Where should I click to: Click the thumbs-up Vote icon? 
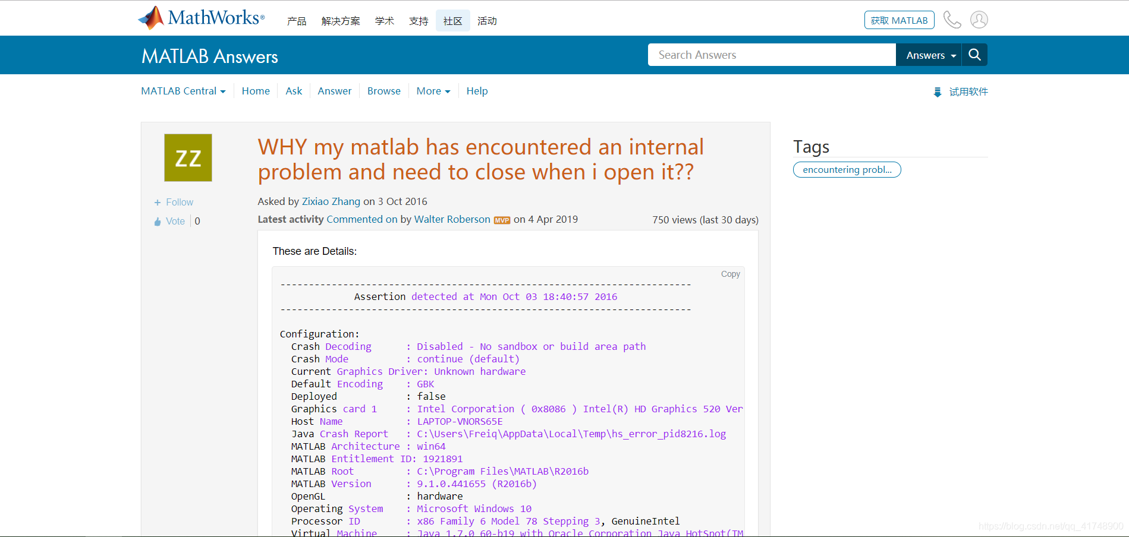(158, 222)
